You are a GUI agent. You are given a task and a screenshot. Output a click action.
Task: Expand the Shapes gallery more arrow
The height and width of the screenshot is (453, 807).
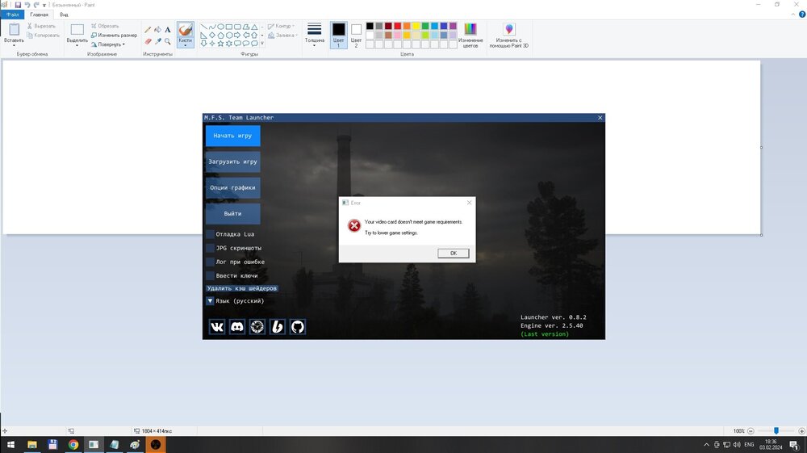(x=262, y=44)
